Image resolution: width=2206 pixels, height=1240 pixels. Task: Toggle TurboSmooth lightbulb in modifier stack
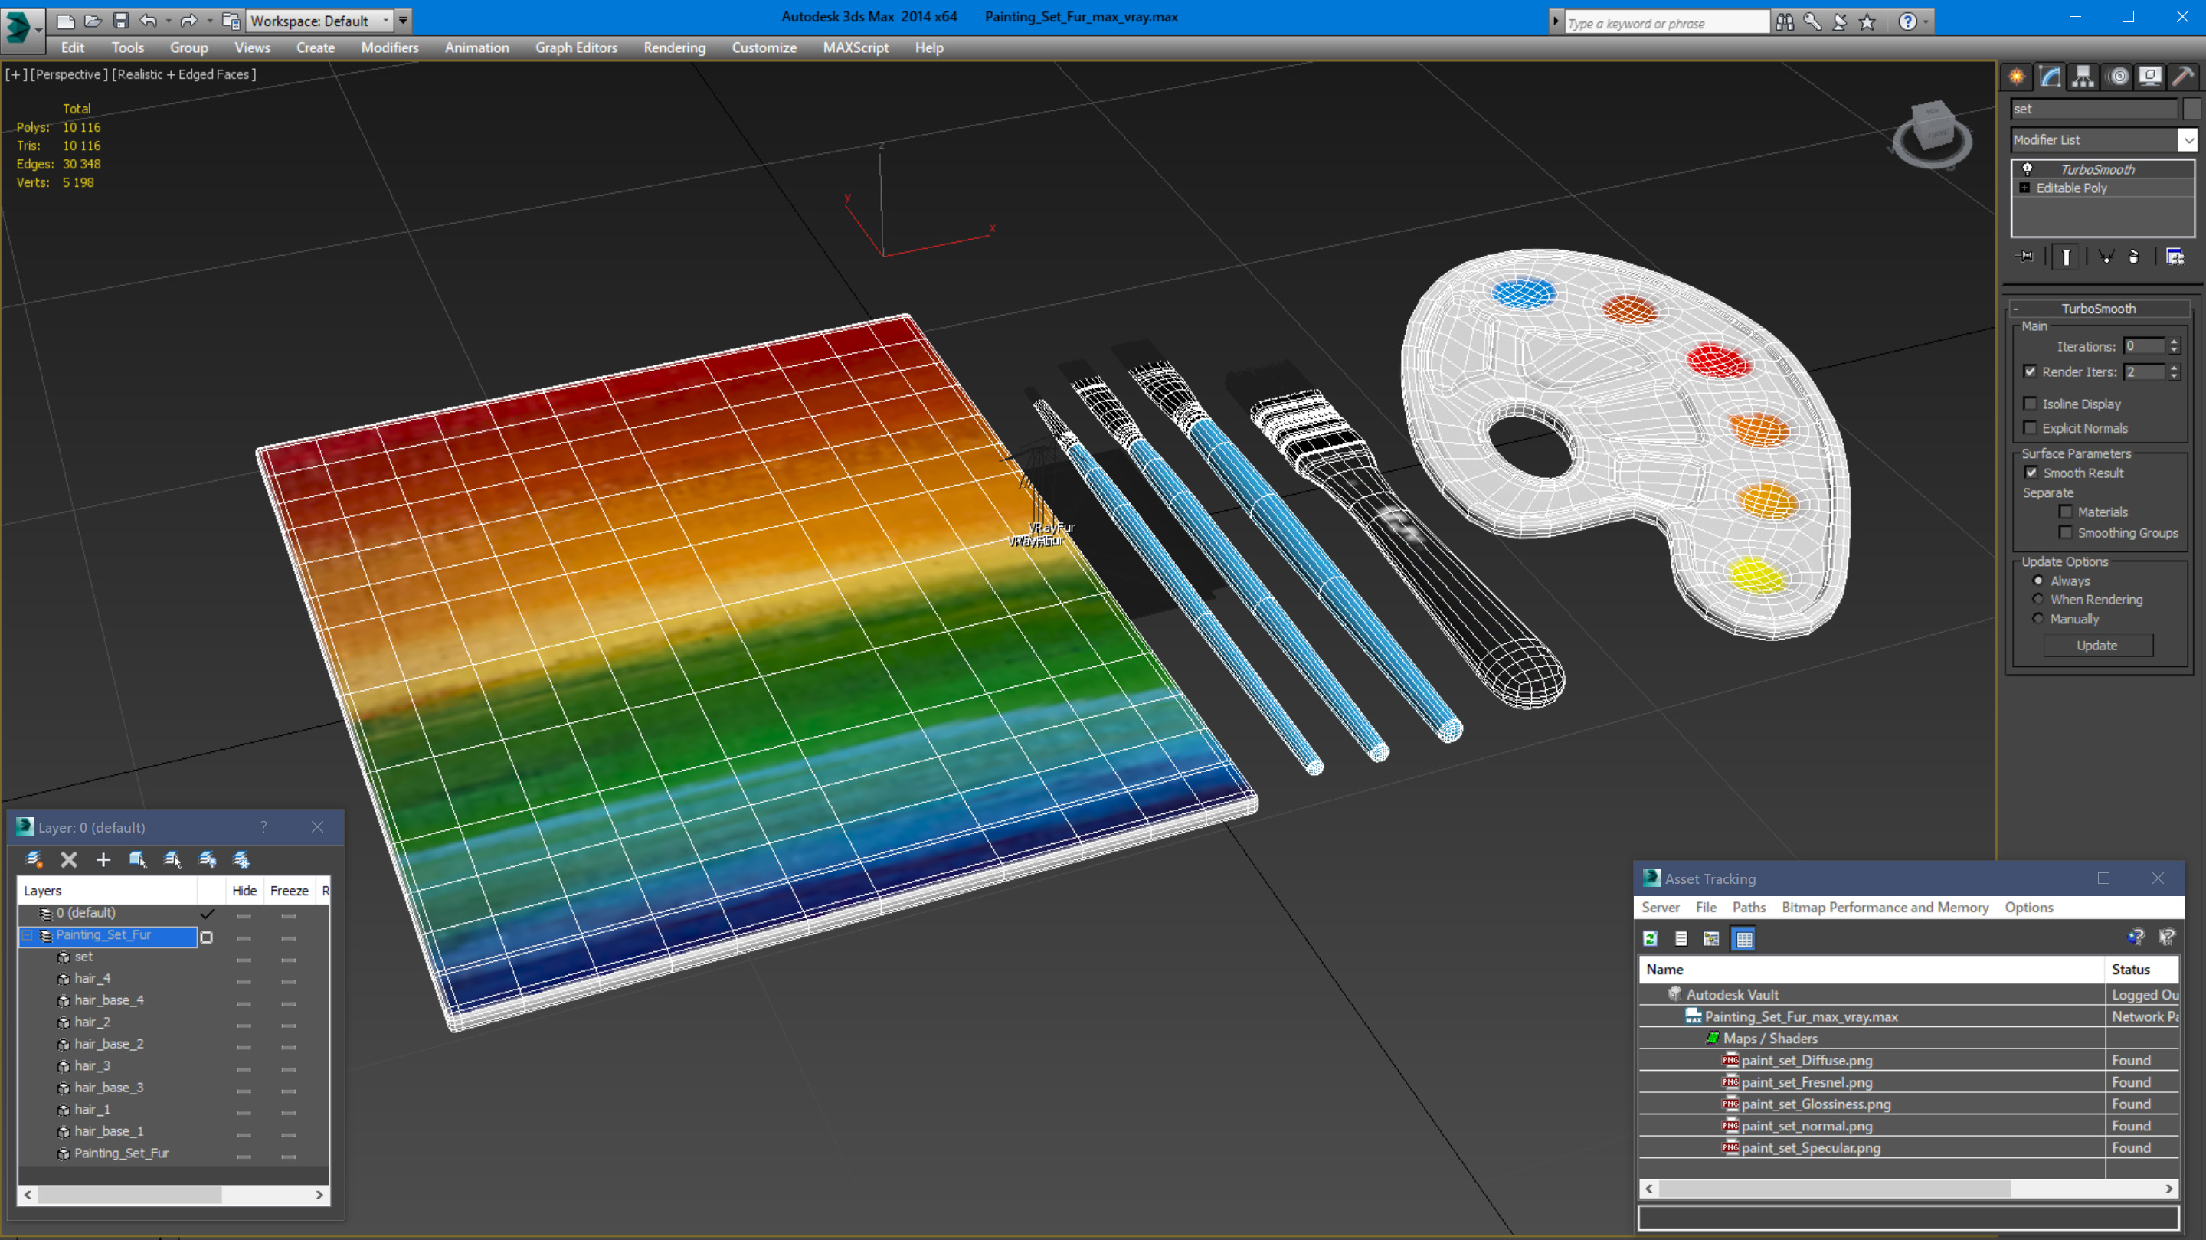click(2027, 169)
